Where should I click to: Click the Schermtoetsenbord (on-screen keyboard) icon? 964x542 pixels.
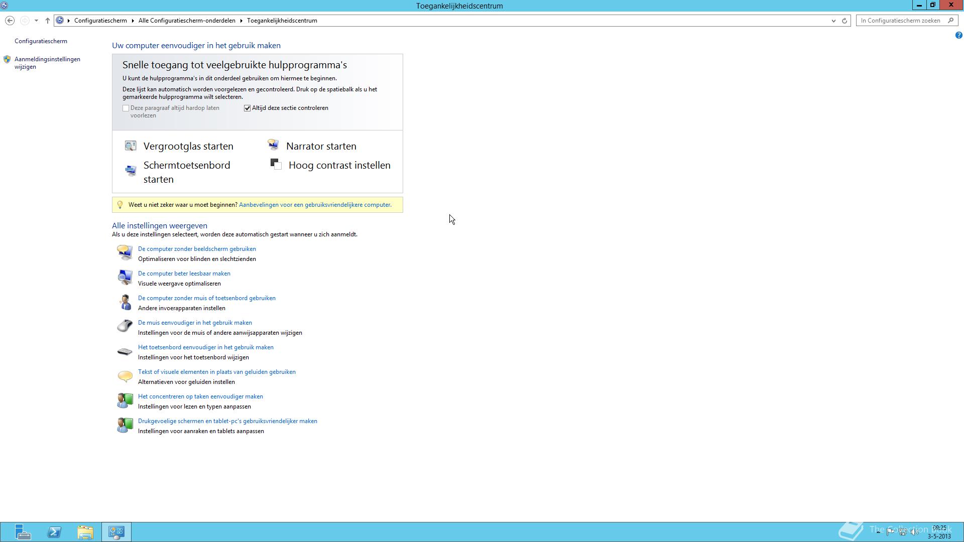[131, 171]
